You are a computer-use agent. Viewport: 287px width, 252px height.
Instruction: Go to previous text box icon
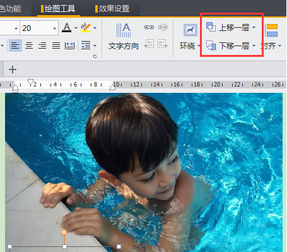coord(149,44)
